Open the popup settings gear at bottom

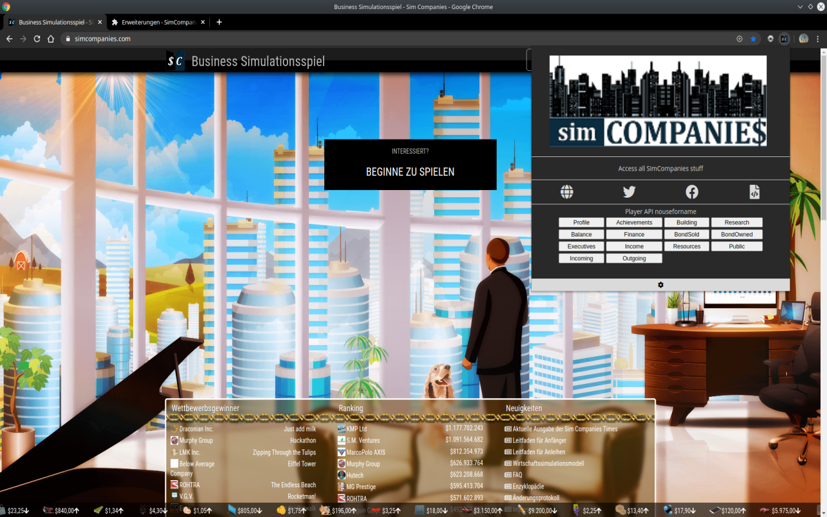[660, 285]
